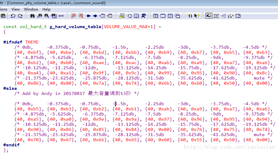Viewport: 278px width, 153px height.
Task: Tile windows in a four-pane grid
Action: click(x=156, y=16)
